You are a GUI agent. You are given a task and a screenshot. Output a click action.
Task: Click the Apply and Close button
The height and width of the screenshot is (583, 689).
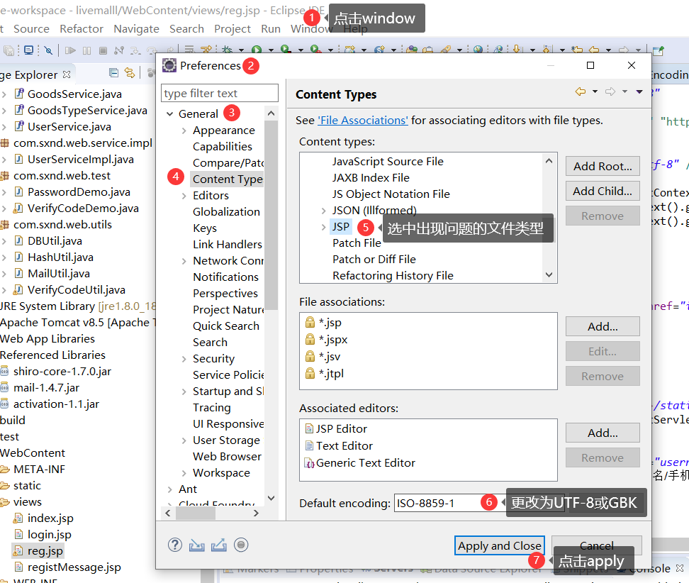click(x=499, y=545)
